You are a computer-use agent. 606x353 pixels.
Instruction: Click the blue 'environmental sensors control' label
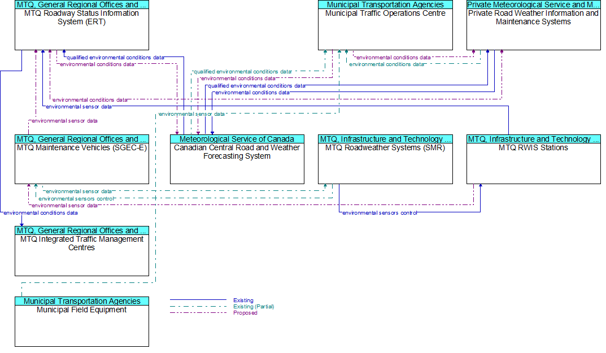click(x=380, y=213)
